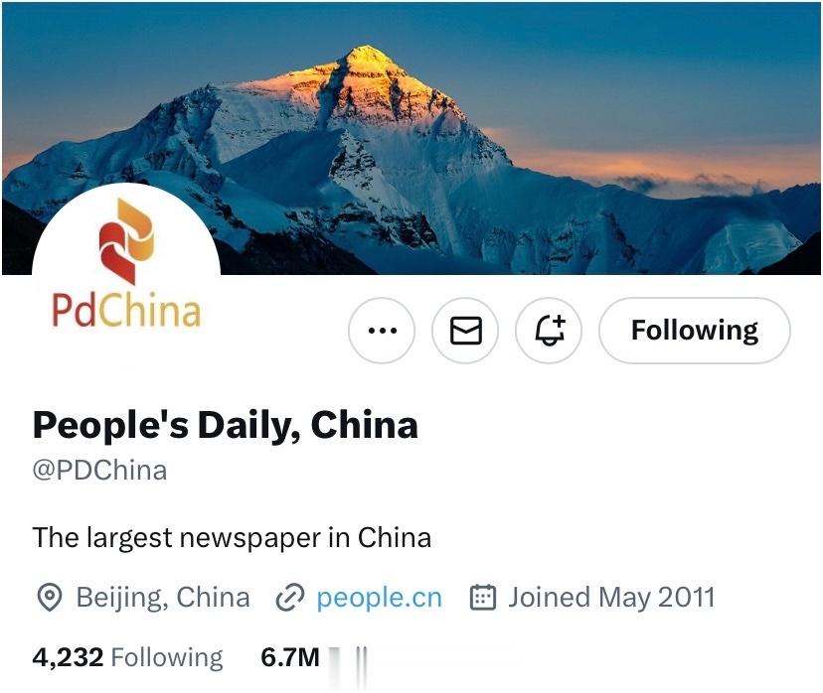Click the chain link icon beside people.cn
Image resolution: width=823 pixels, height=693 pixels.
290,598
